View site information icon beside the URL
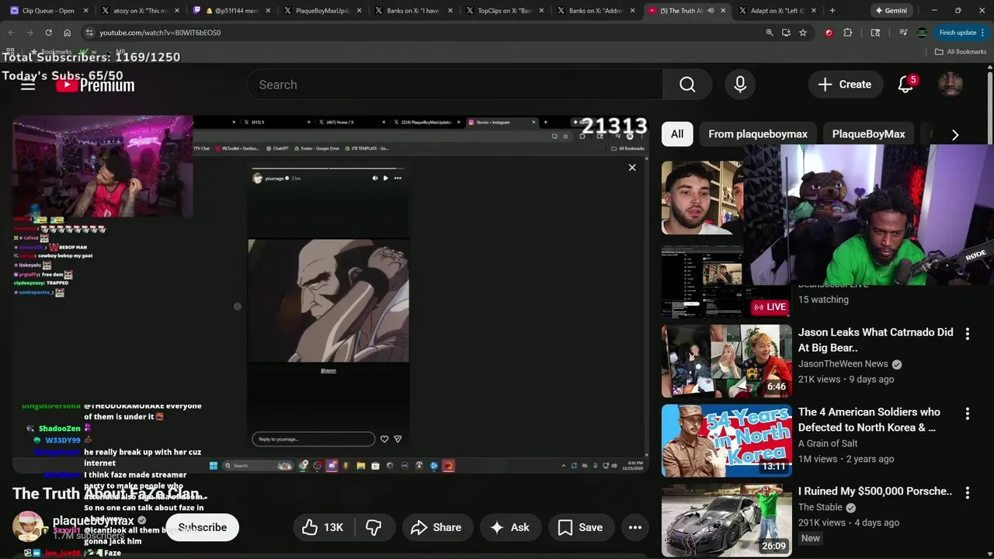The height and width of the screenshot is (559, 994). (89, 33)
